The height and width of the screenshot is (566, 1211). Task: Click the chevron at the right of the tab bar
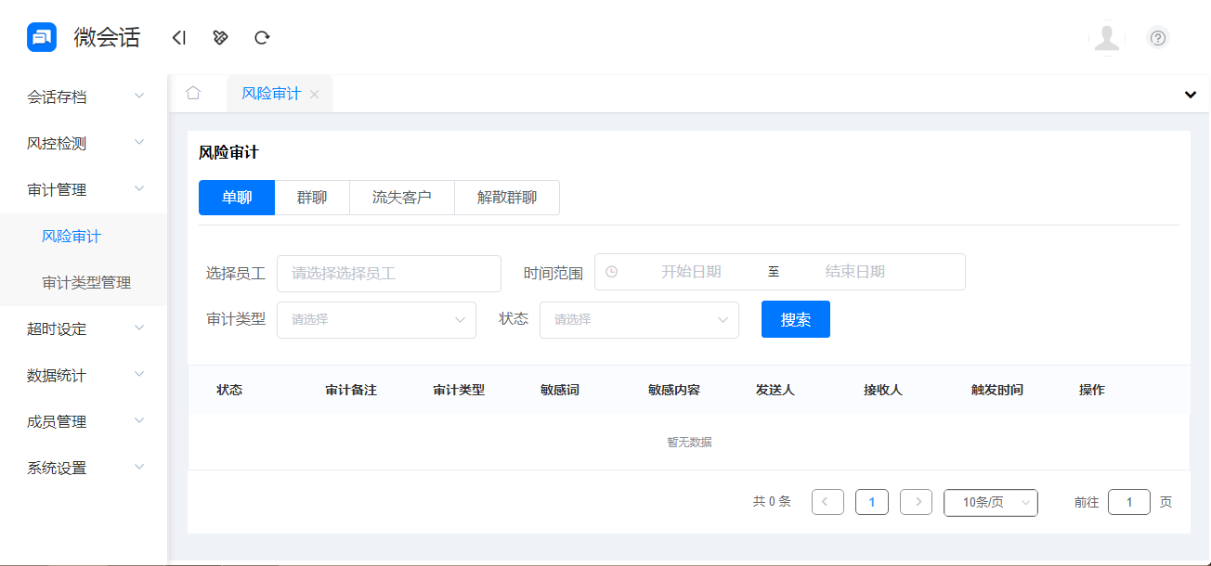tap(1189, 94)
